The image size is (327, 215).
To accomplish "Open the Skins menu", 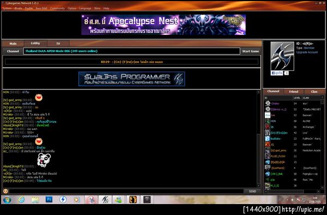I will tap(97, 8).
